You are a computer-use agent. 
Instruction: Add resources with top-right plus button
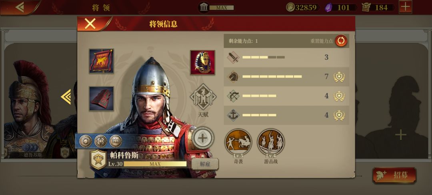tap(405, 7)
